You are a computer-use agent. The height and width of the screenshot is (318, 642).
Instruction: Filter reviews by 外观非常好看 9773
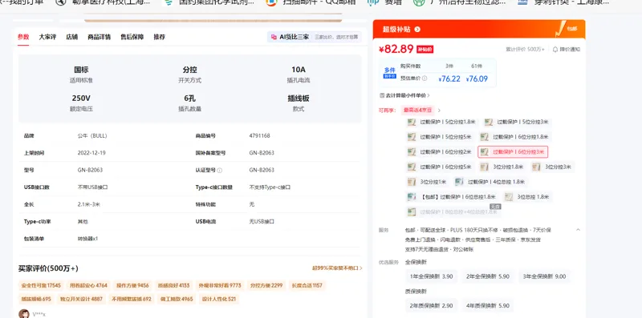coord(220,285)
